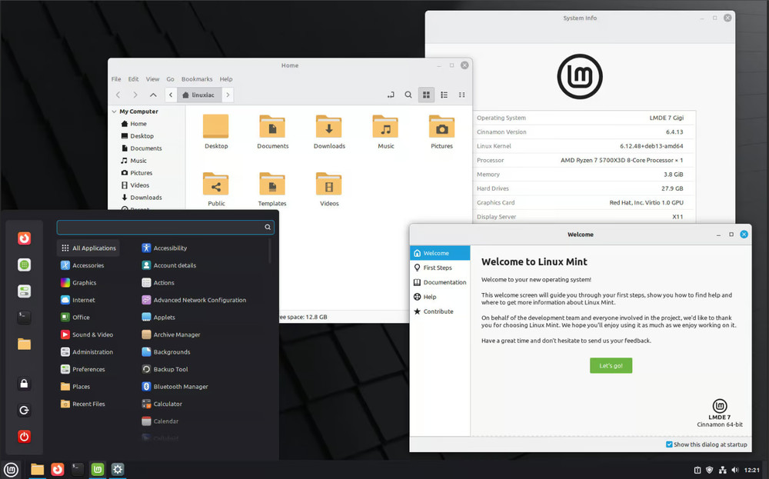Click the chevron after the linuxiac breadcrumb

pyautogui.click(x=228, y=95)
